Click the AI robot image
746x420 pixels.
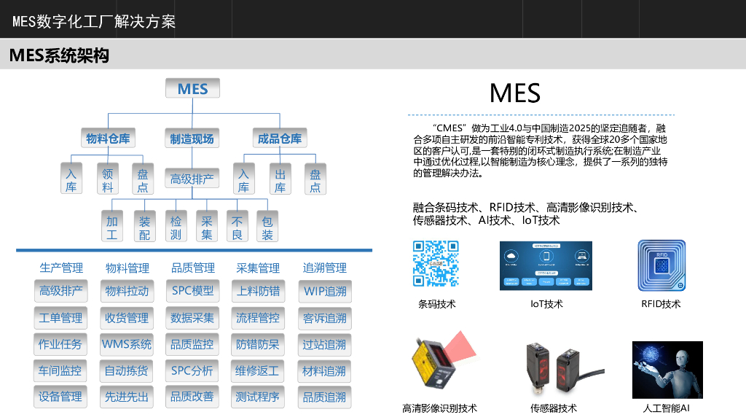[x=667, y=370]
